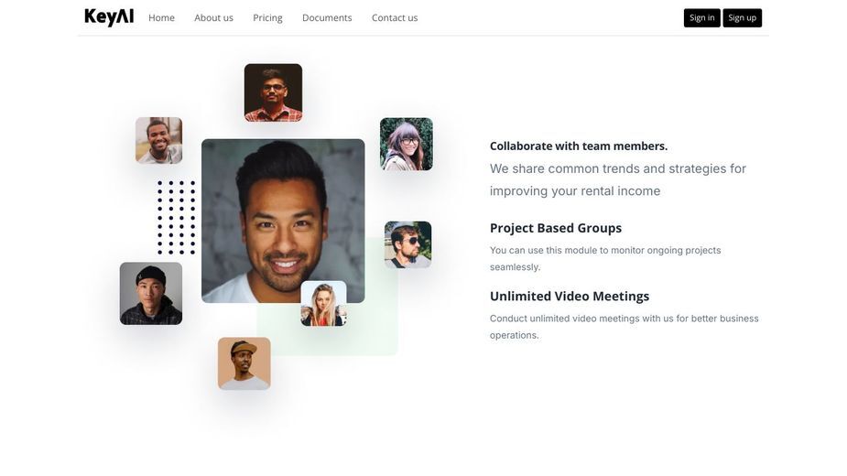This screenshot has height=476, width=847.
Task: Open the Home nav link
Action: pyautogui.click(x=161, y=17)
